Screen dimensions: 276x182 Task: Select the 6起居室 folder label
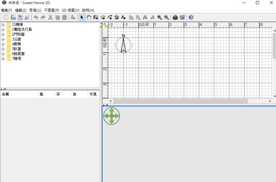click(18, 54)
